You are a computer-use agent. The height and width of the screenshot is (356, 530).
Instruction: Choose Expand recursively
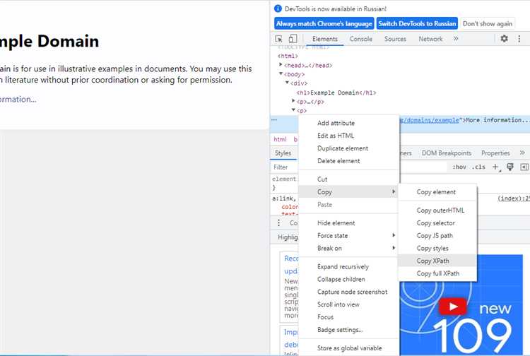(348, 267)
